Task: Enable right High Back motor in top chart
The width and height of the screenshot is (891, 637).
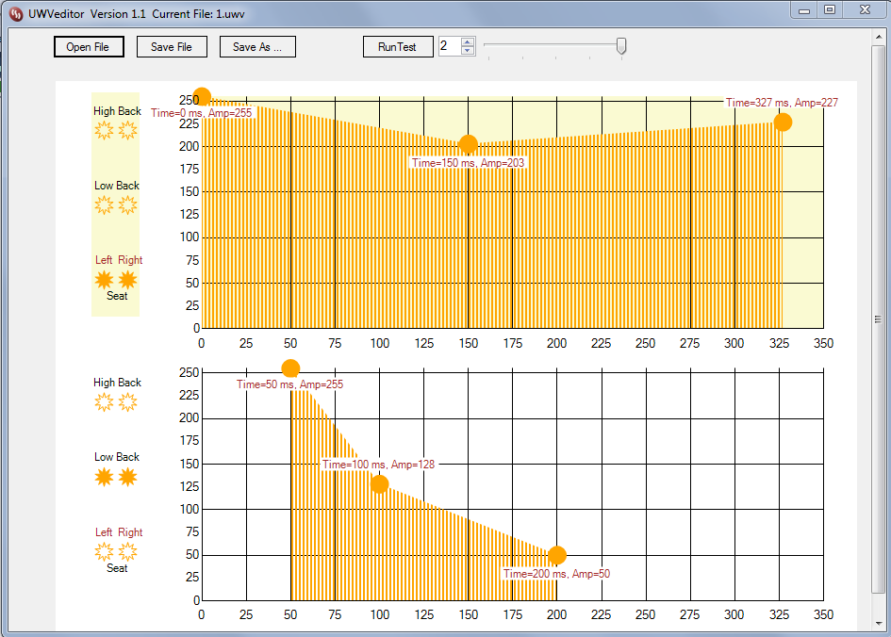Action: click(128, 131)
